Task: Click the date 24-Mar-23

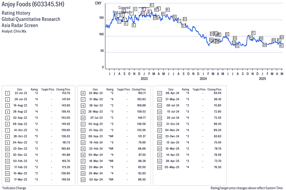Action: [x=96, y=93]
